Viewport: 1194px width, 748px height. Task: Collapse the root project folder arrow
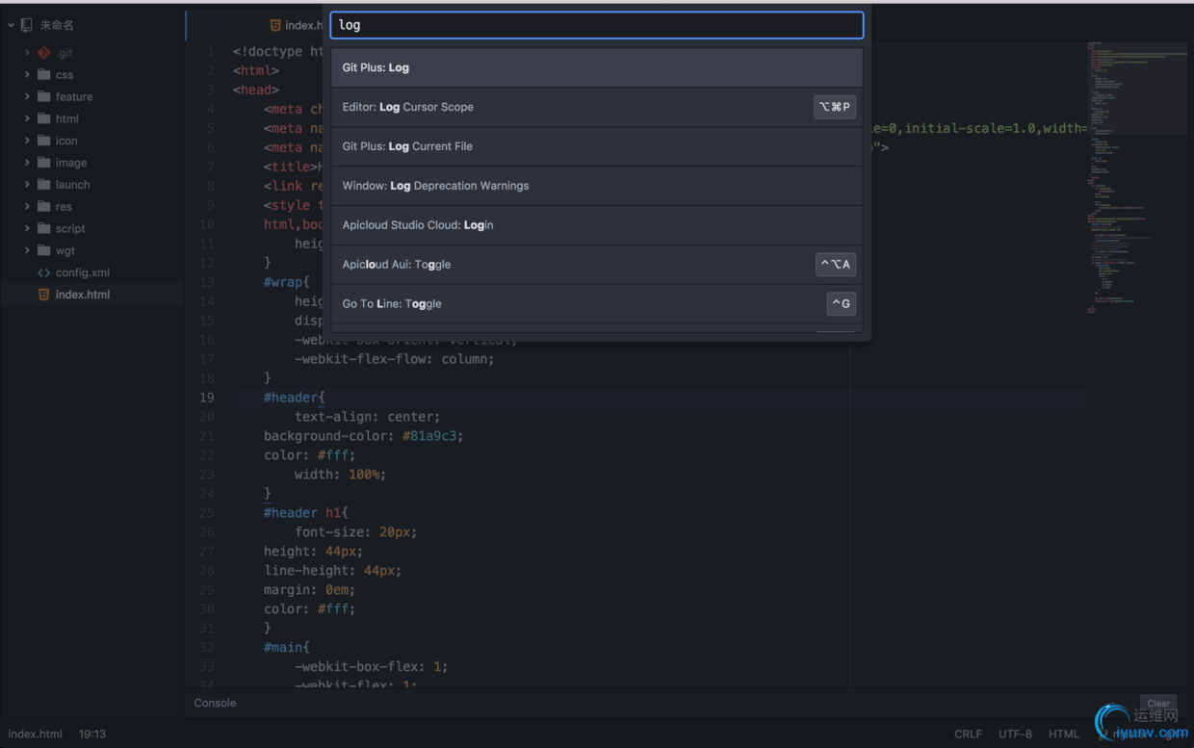click(x=12, y=26)
